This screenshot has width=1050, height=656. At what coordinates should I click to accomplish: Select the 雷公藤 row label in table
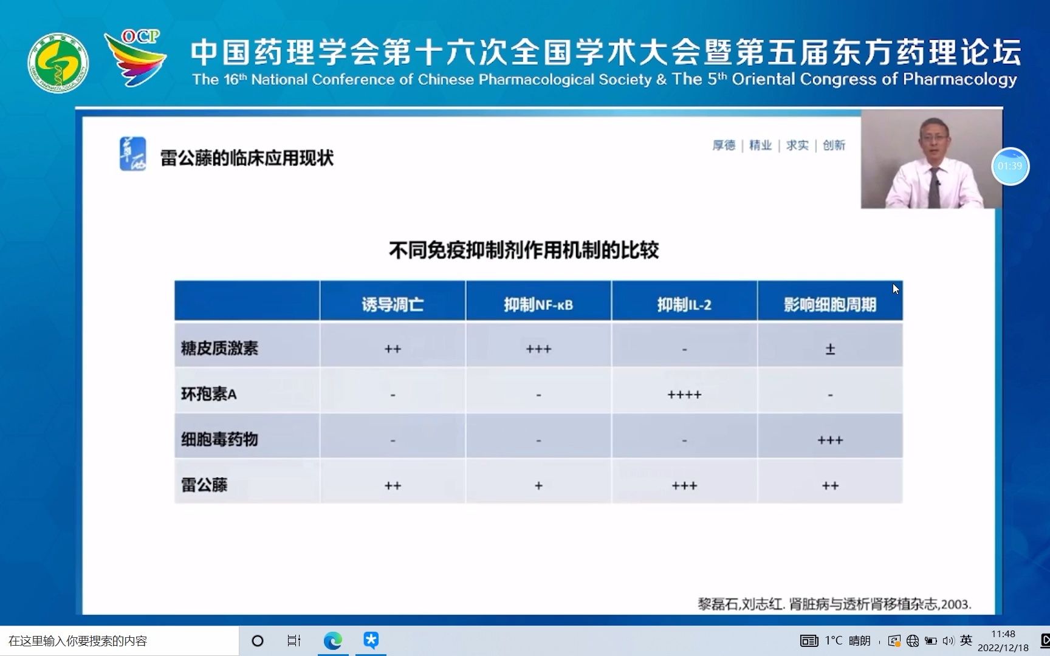tap(204, 485)
